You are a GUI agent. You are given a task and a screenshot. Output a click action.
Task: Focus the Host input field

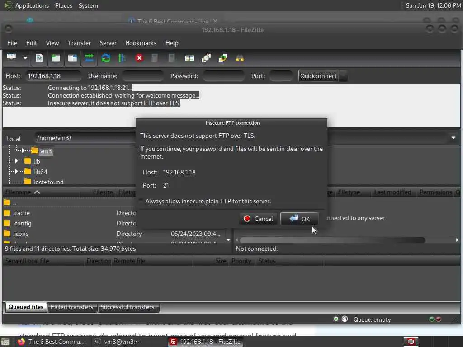(x=53, y=76)
